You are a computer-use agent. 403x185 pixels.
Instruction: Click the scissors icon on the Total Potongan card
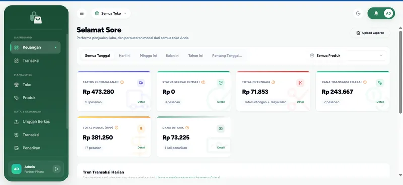point(300,83)
